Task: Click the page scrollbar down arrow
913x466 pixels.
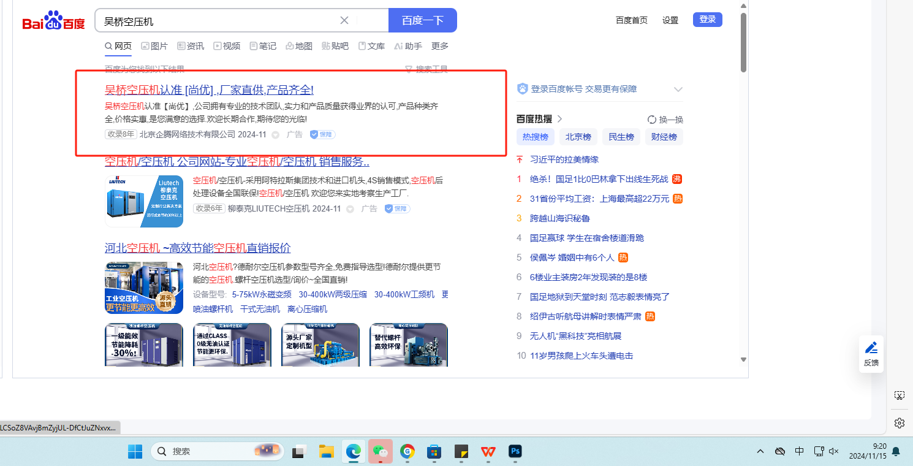Action: pyautogui.click(x=743, y=359)
